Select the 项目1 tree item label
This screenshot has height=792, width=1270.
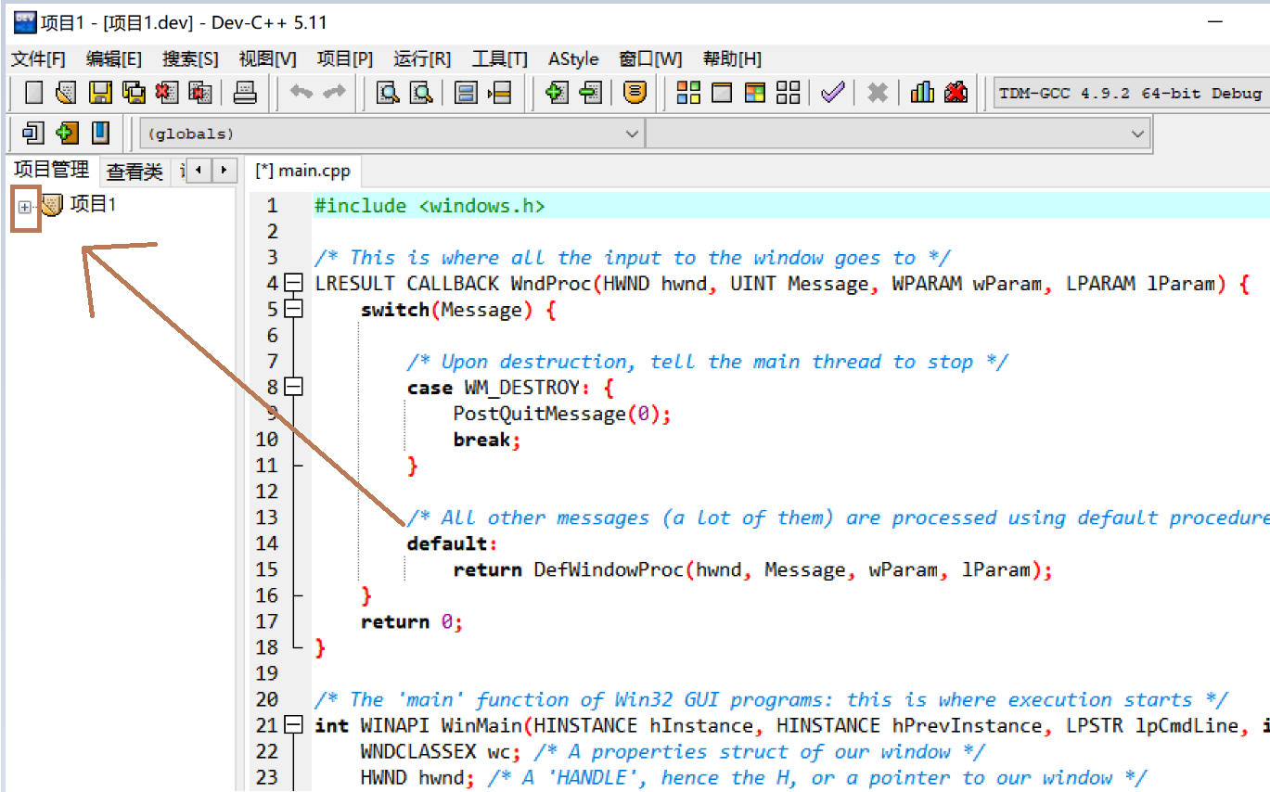coord(94,205)
